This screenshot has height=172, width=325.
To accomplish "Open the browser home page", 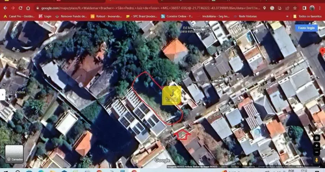I will point(28,8).
